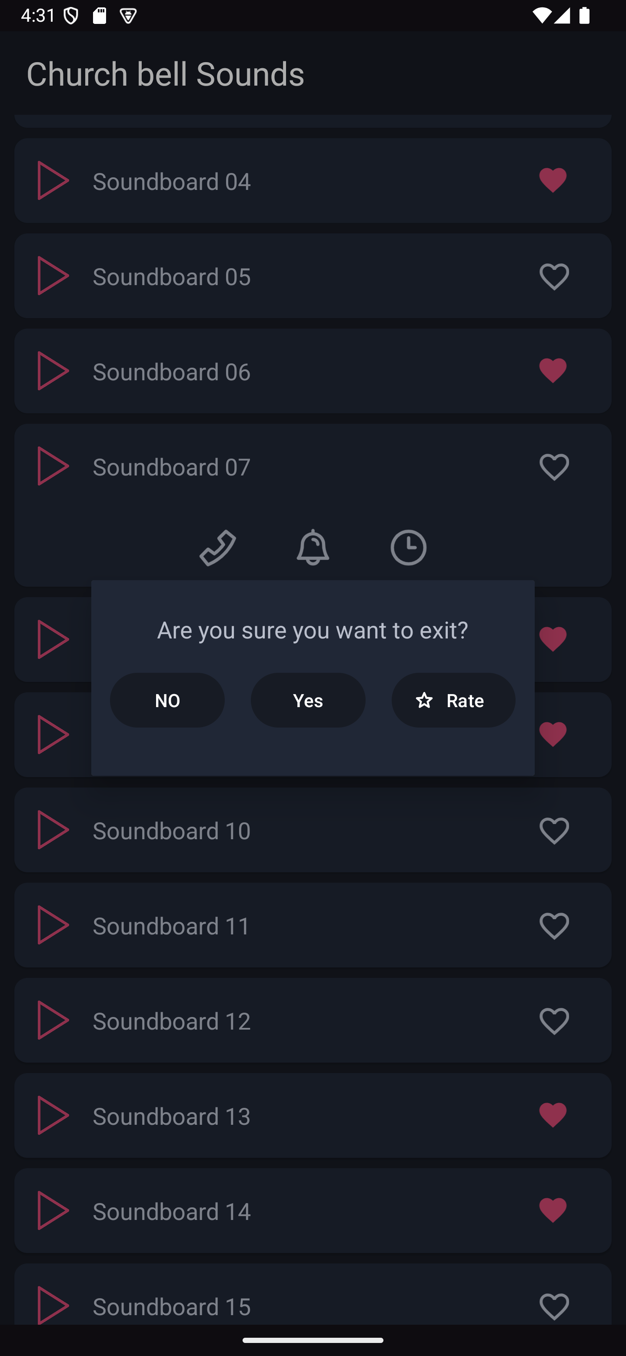
Task: Play Soundboard 06 sound
Action: tap(53, 371)
